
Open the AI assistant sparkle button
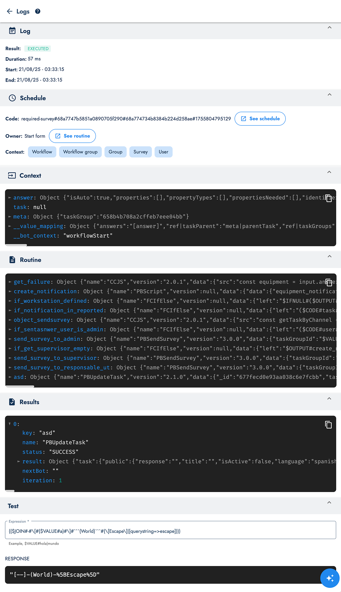(x=330, y=578)
